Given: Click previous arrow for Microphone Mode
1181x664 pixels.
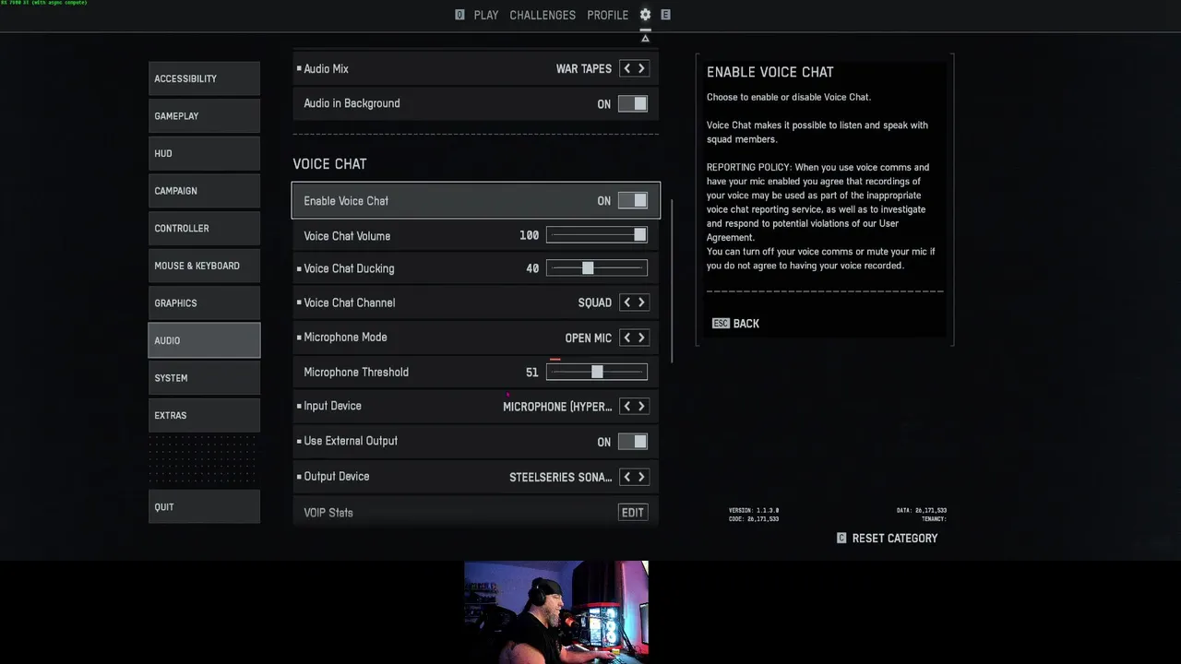Looking at the screenshot, I should click(626, 338).
